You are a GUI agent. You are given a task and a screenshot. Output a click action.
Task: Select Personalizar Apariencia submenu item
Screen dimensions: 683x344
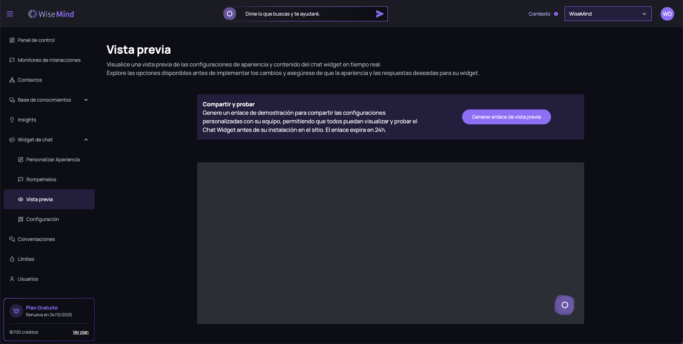pyautogui.click(x=53, y=160)
